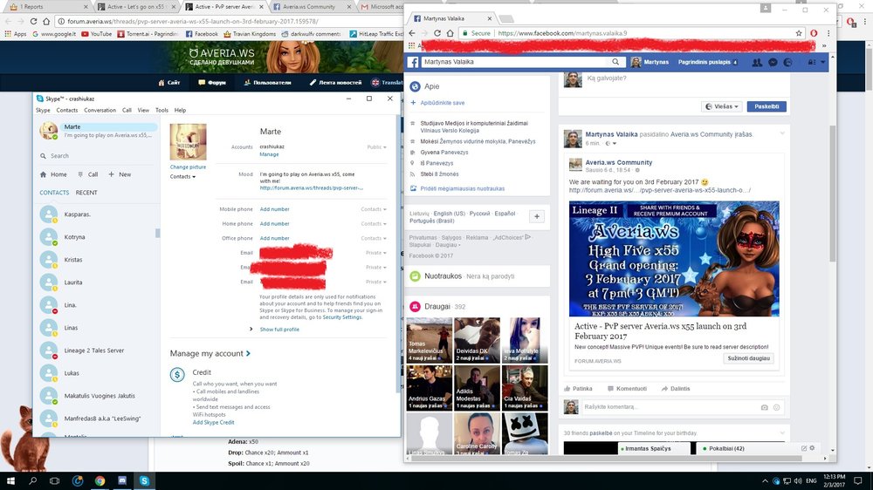Click the Skype contacts search field

[x=96, y=156]
